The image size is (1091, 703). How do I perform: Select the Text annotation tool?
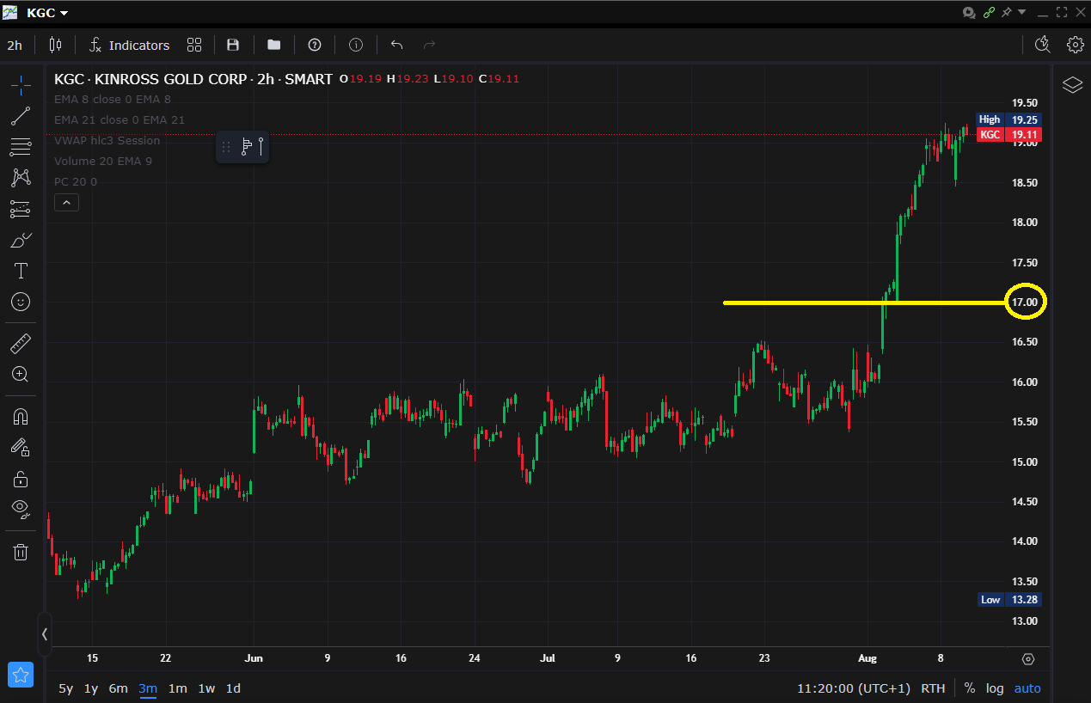[x=21, y=271]
